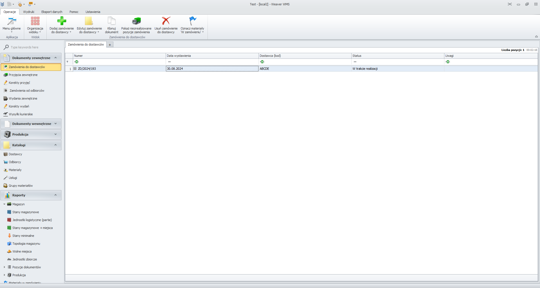Click the Edytuj zamówienie do dostawcy icon
The height and width of the screenshot is (288, 540).
coord(89,21)
